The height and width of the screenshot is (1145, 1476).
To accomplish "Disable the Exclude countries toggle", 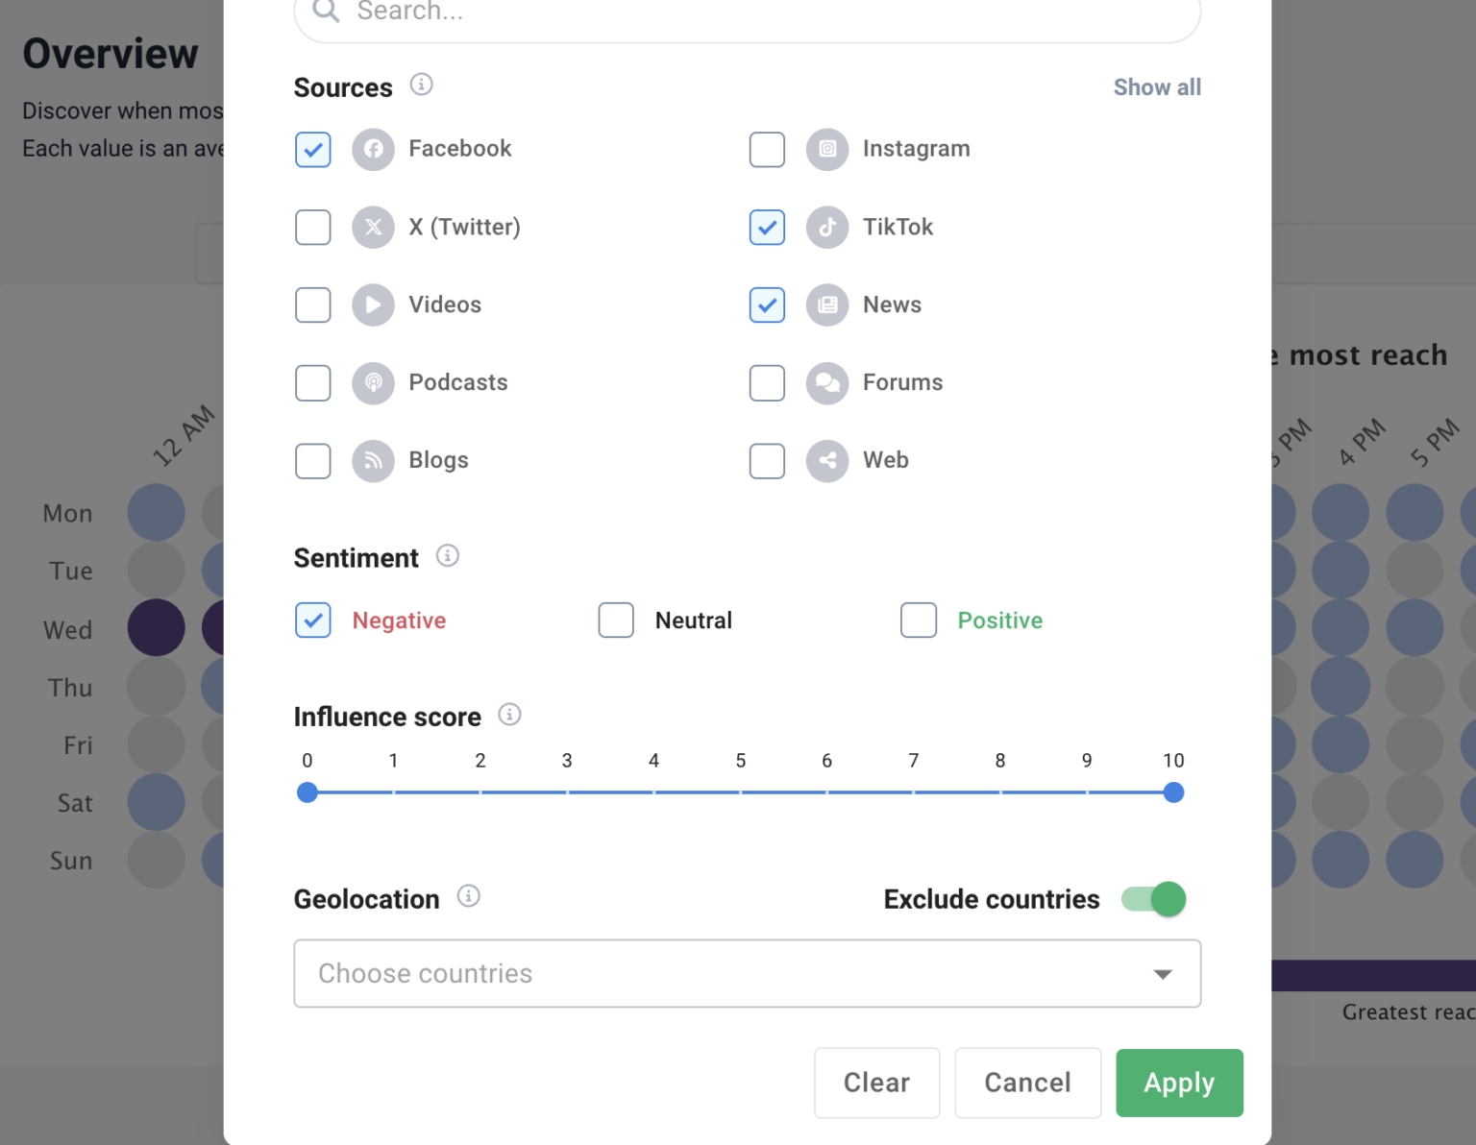I will coord(1151,899).
